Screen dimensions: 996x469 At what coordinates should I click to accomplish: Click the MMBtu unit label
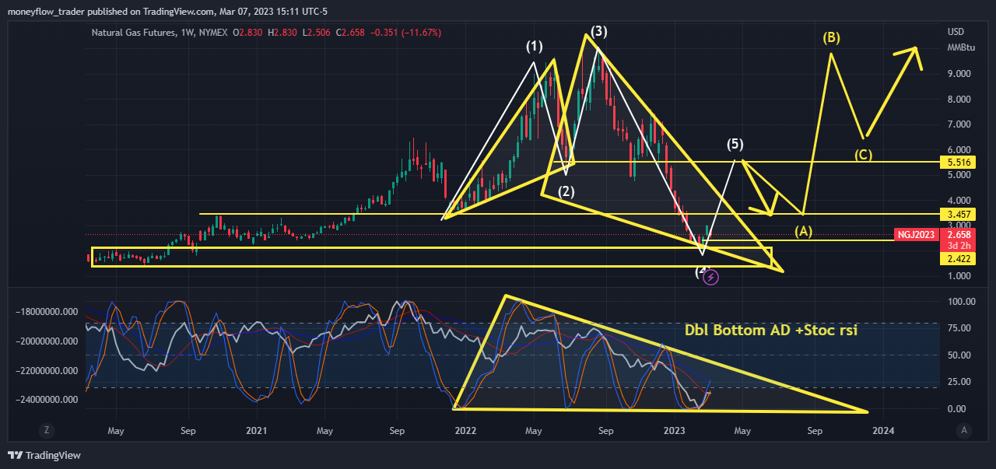(961, 47)
